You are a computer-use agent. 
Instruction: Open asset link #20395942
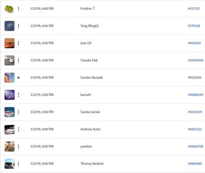pos(196,60)
